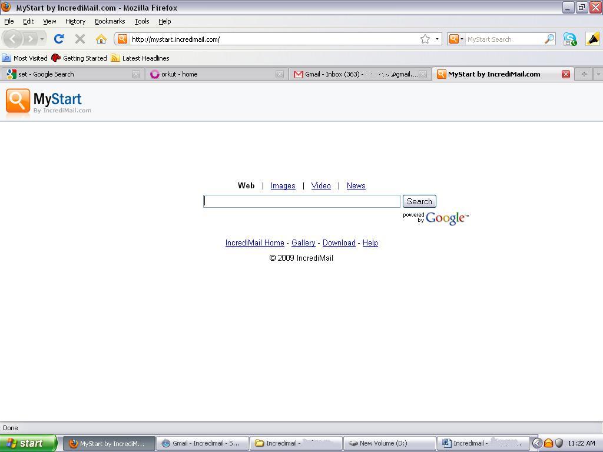Open the Windows start menu
Screen dimensions: 603x452
coord(28,443)
